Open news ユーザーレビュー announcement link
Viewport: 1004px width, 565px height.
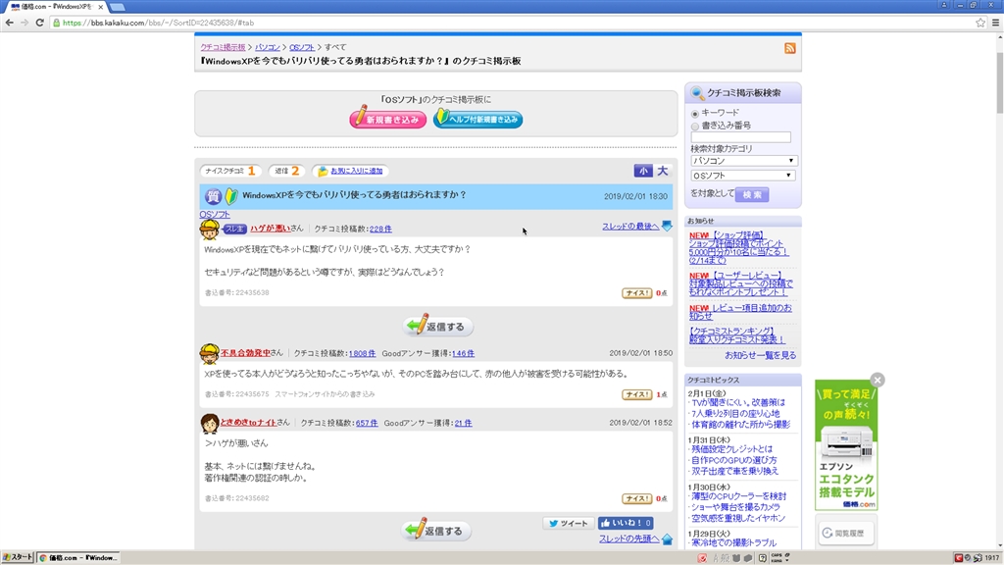(741, 283)
